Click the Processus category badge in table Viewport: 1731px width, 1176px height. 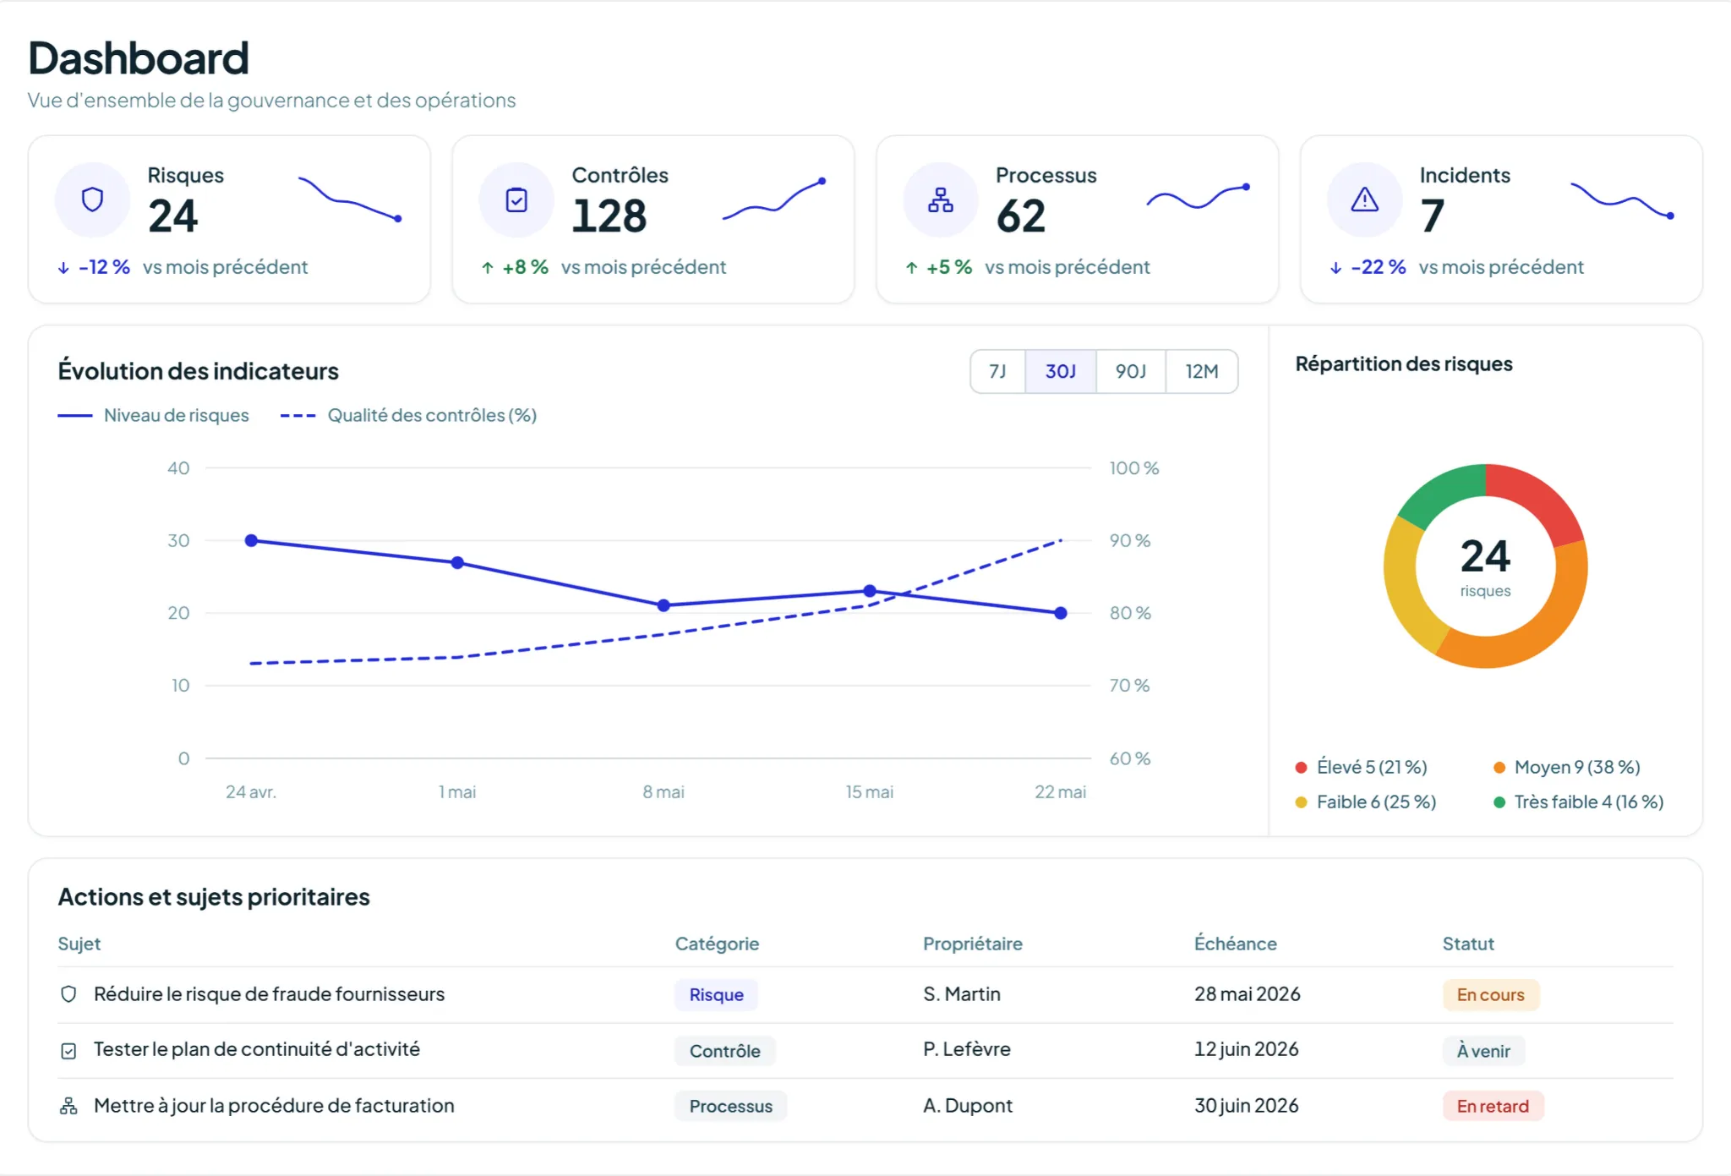(x=730, y=1106)
